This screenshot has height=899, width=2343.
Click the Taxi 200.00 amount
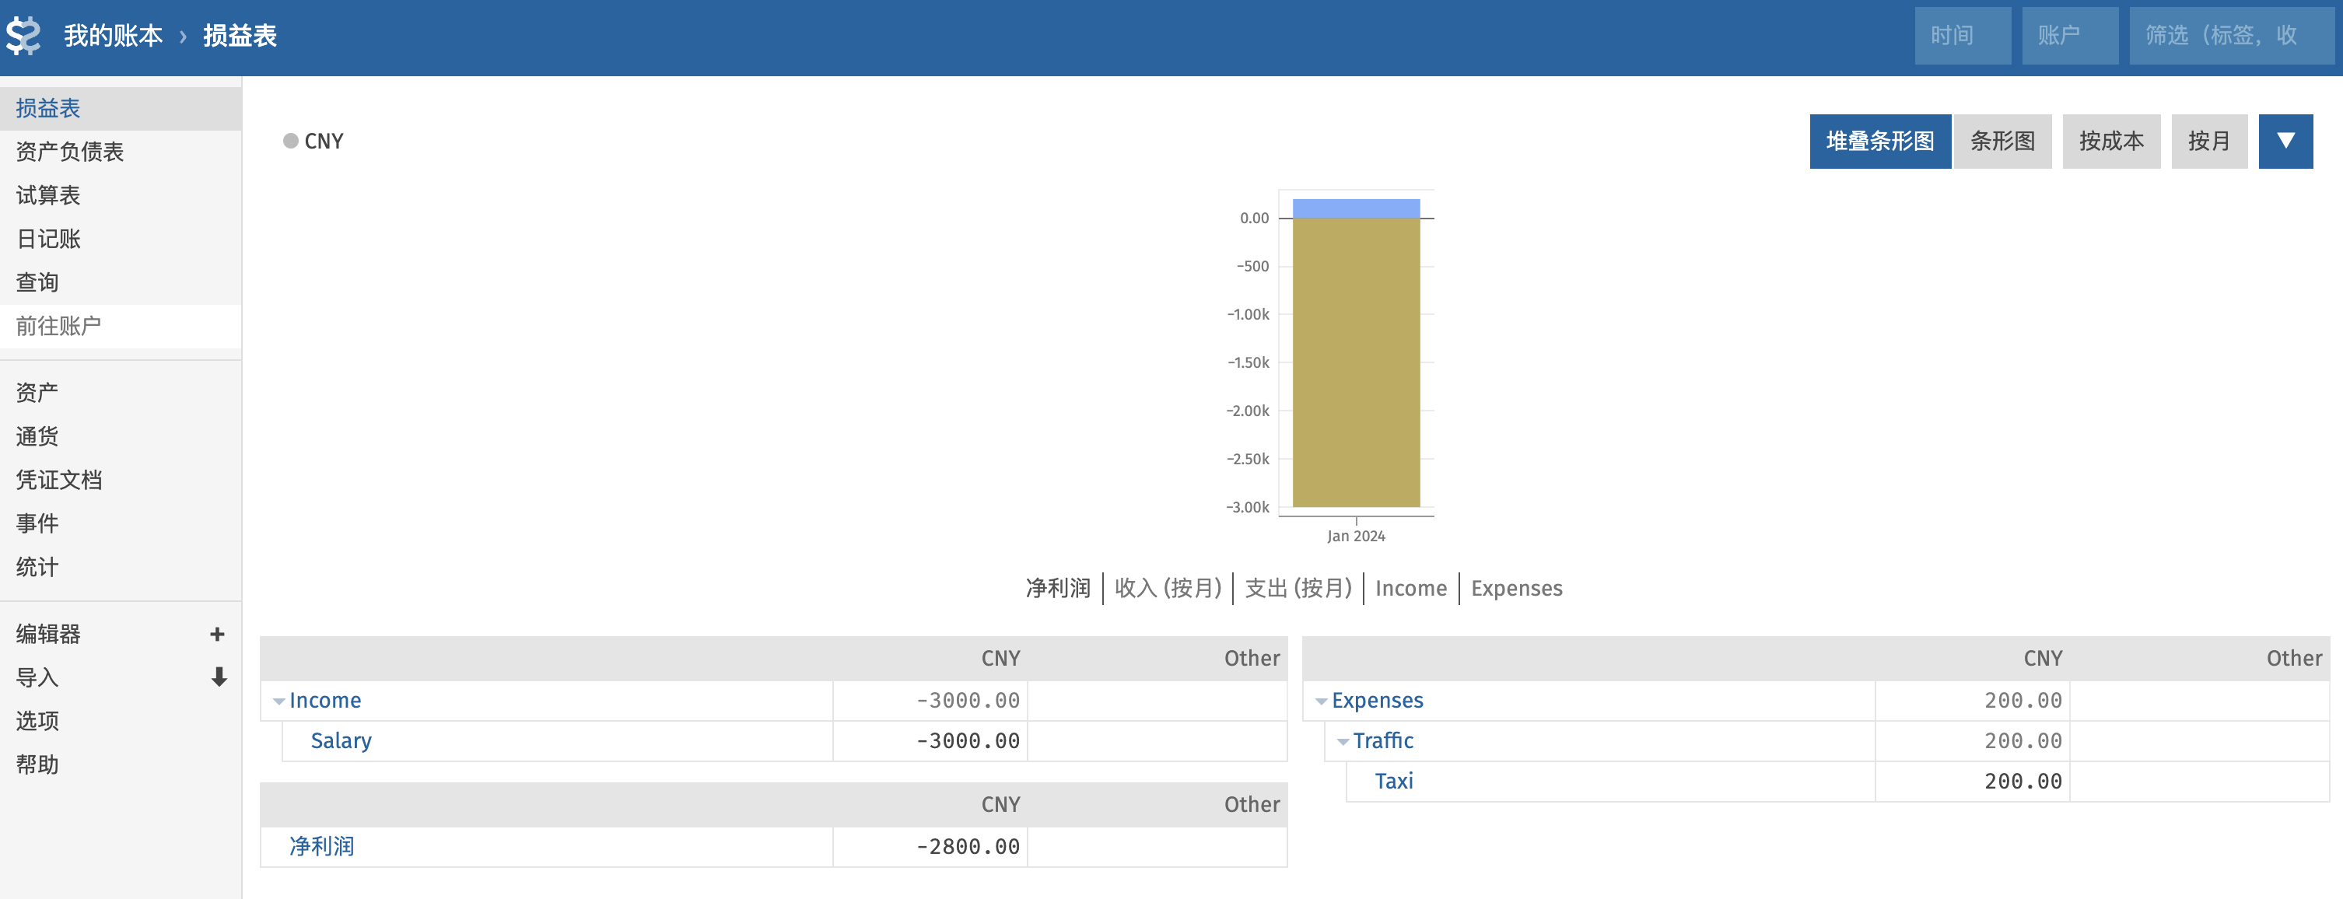(2023, 782)
